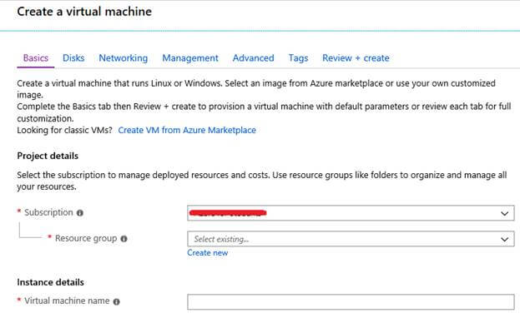
Task: Click the 'Create a virtual machine' heading
Action: coord(84,12)
